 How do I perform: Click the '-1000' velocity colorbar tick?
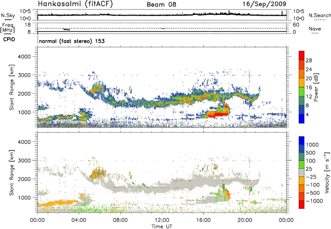[x=314, y=201]
